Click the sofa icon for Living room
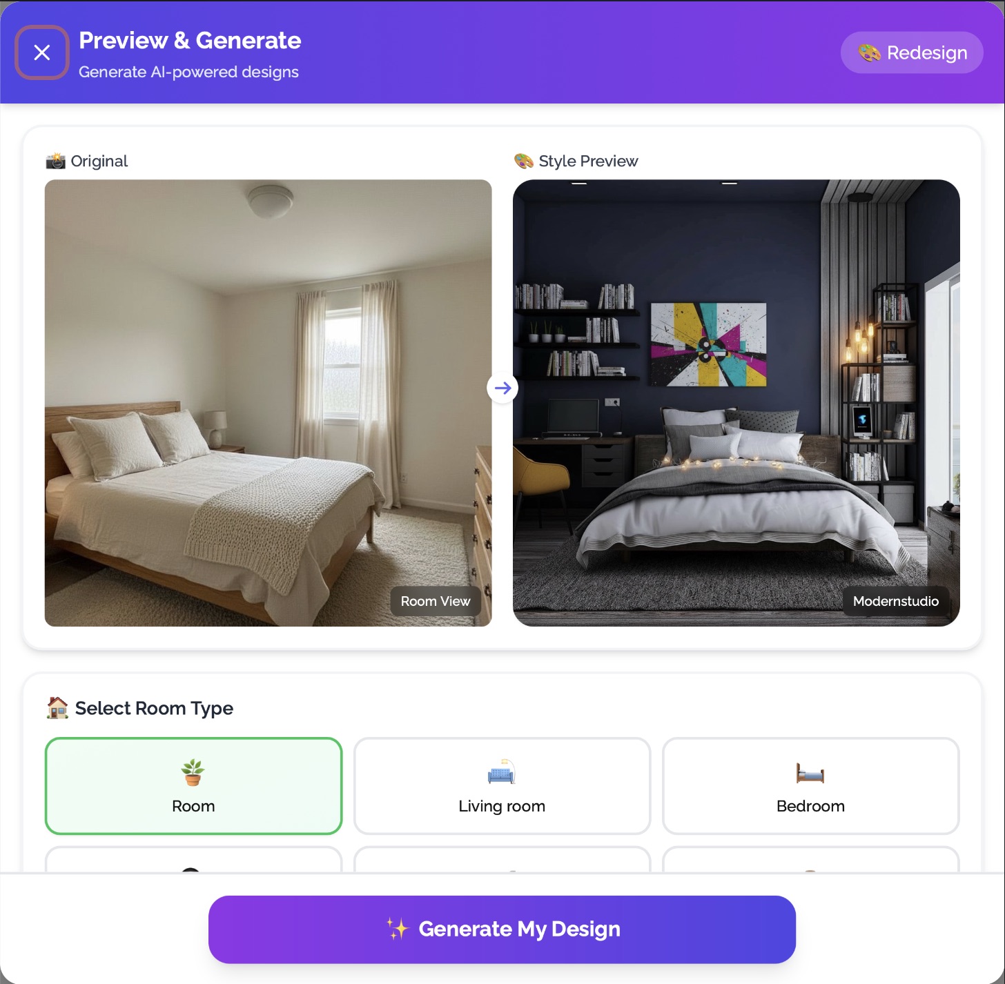 (502, 772)
